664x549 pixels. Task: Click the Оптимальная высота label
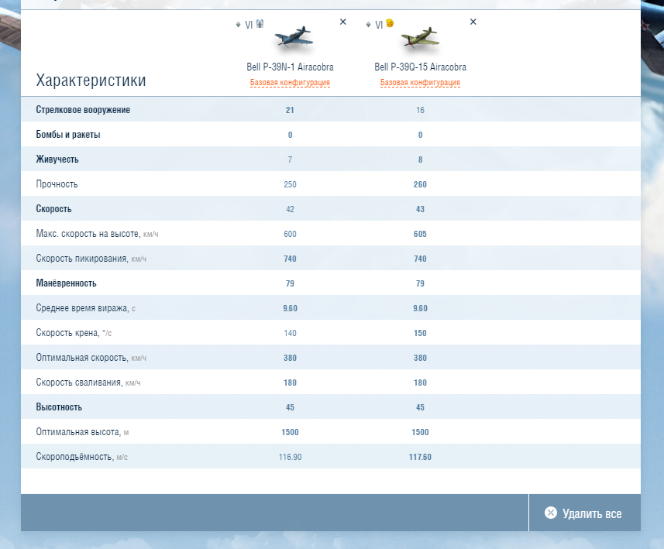pyautogui.click(x=78, y=432)
